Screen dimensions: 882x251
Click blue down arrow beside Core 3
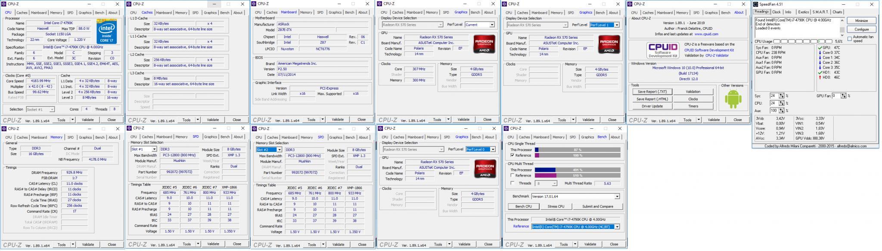coord(820,67)
